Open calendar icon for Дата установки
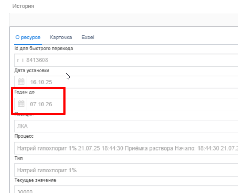The image size is (238, 193). (21, 82)
